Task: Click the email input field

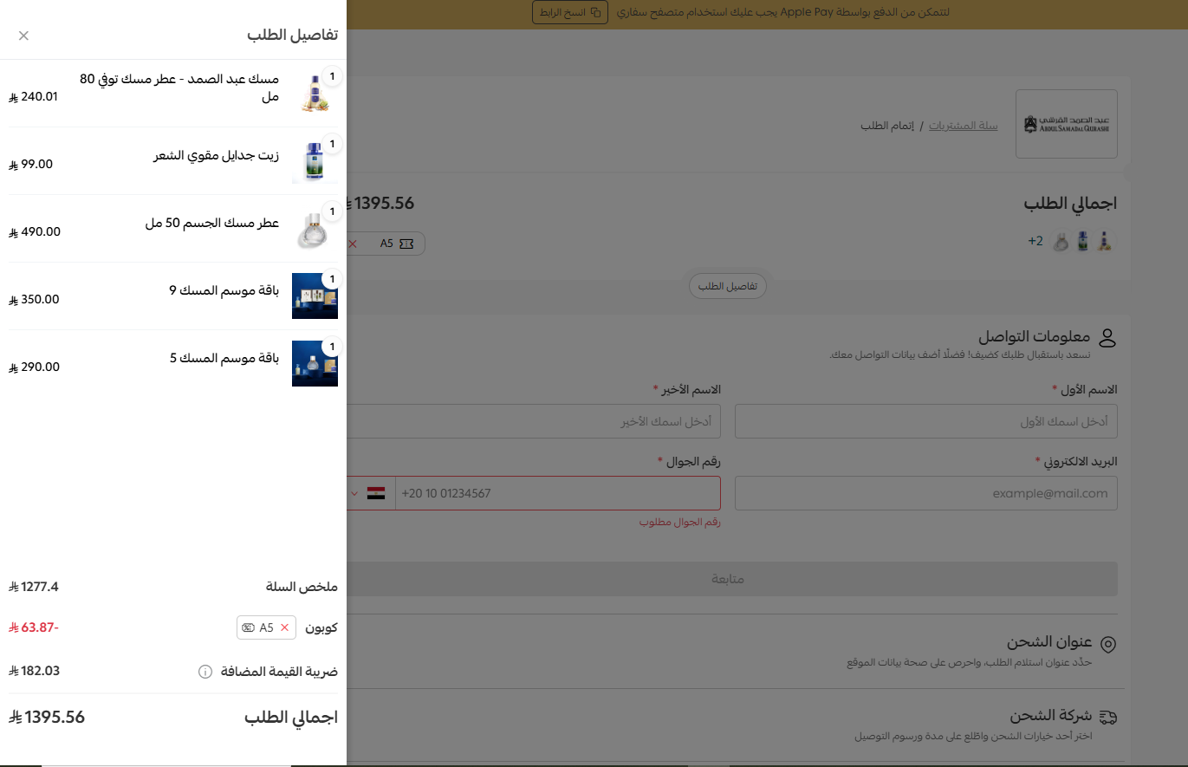Action: 925,493
